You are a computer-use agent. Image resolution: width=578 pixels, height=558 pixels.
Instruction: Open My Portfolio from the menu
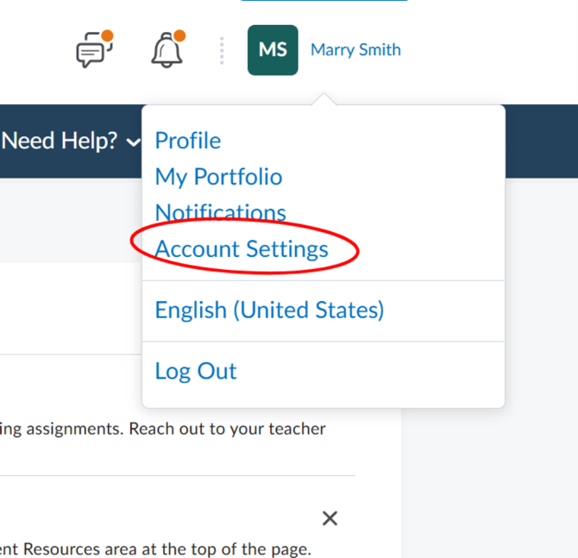point(218,177)
